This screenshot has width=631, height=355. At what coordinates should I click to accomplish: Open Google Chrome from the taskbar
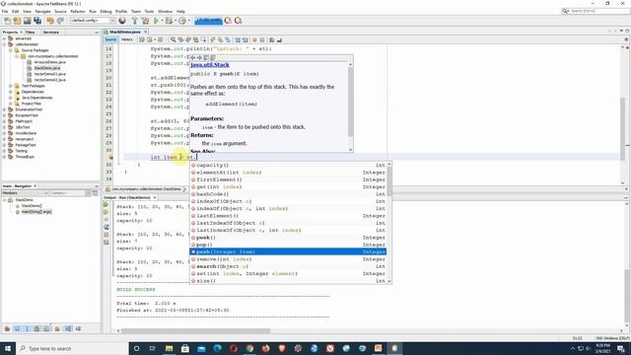(x=249, y=348)
